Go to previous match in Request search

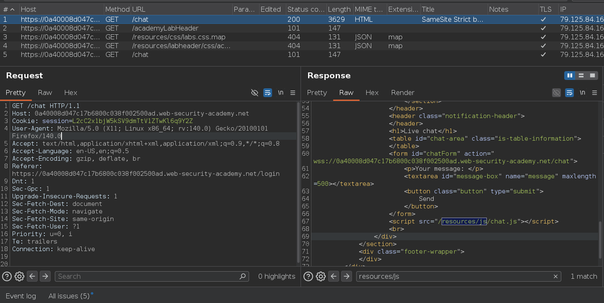coord(32,276)
